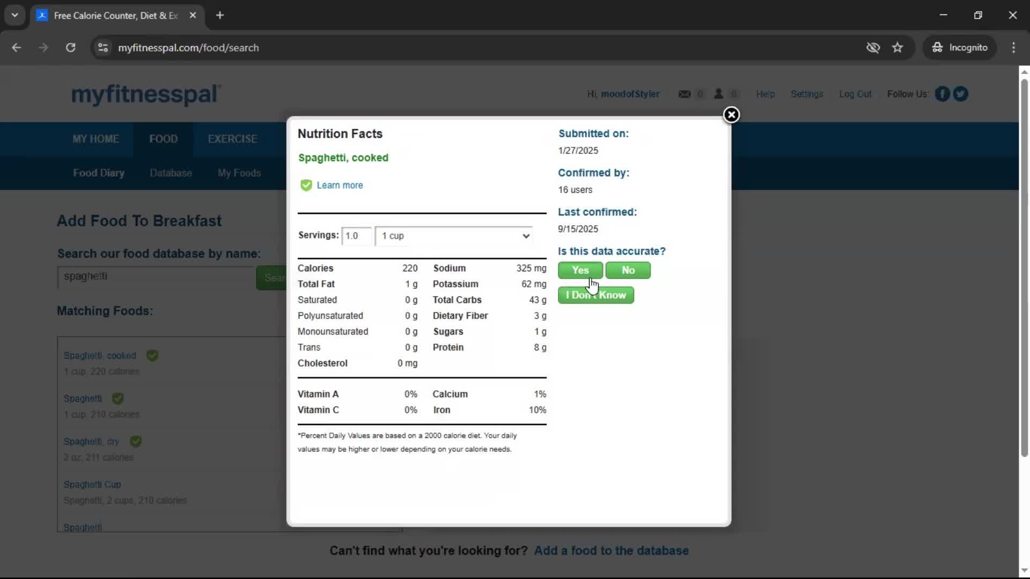Mark data inaccurate with No button

(x=628, y=270)
